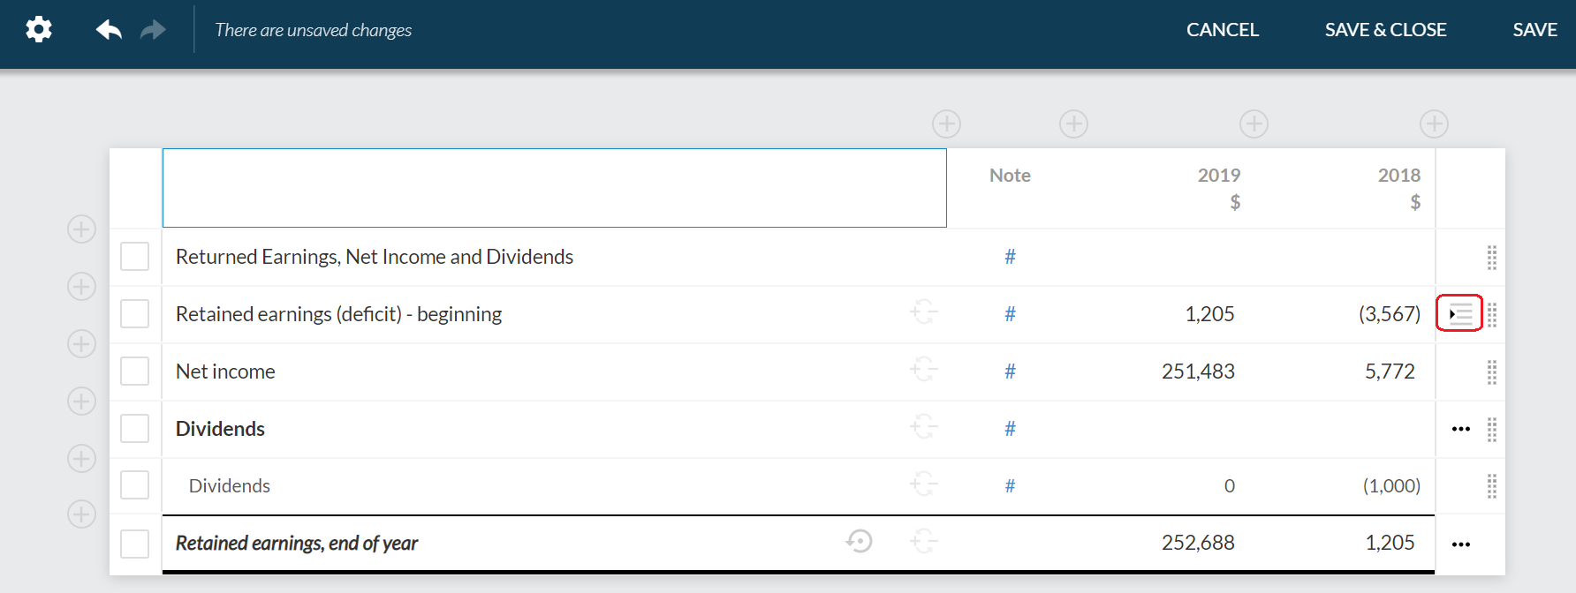
Task: Click the link icon on Net income row
Action: point(924,370)
